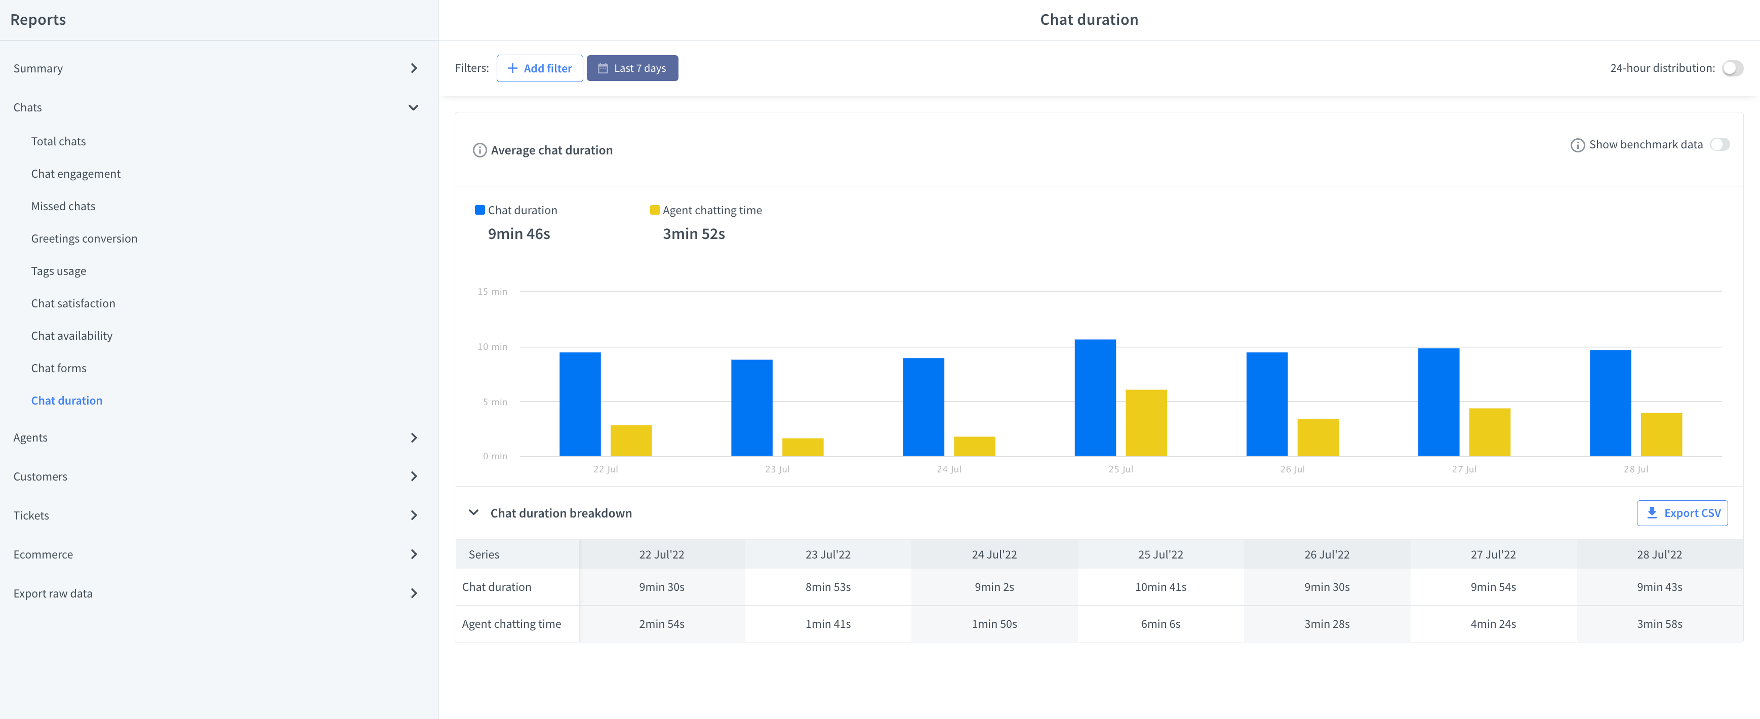This screenshot has width=1760, height=719.
Task: Click the Chat duration breakdown collapse icon
Action: pyautogui.click(x=474, y=512)
